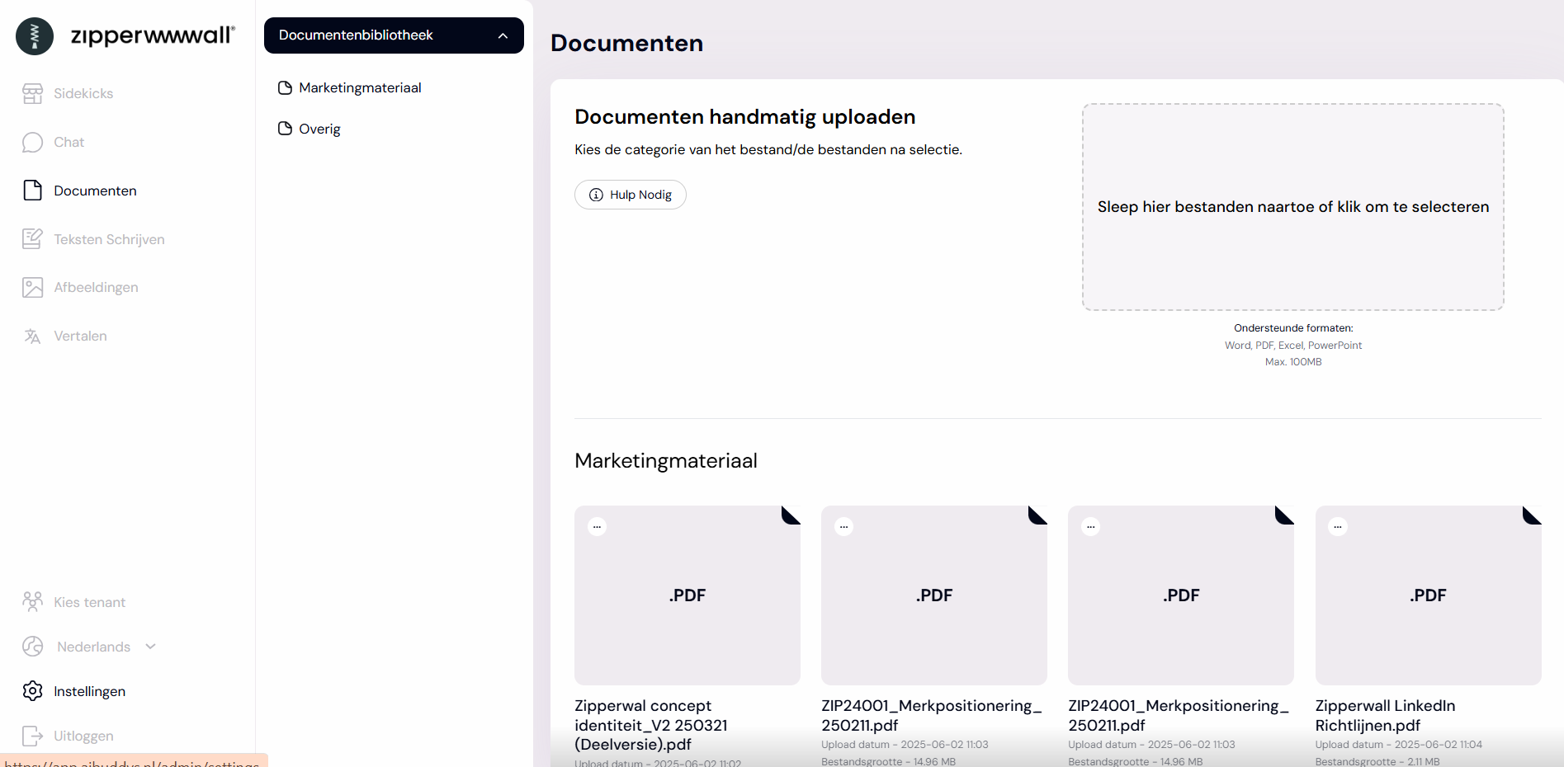
Task: Collapse the Documentenbibliotheek dropdown
Action: pyautogui.click(x=394, y=35)
